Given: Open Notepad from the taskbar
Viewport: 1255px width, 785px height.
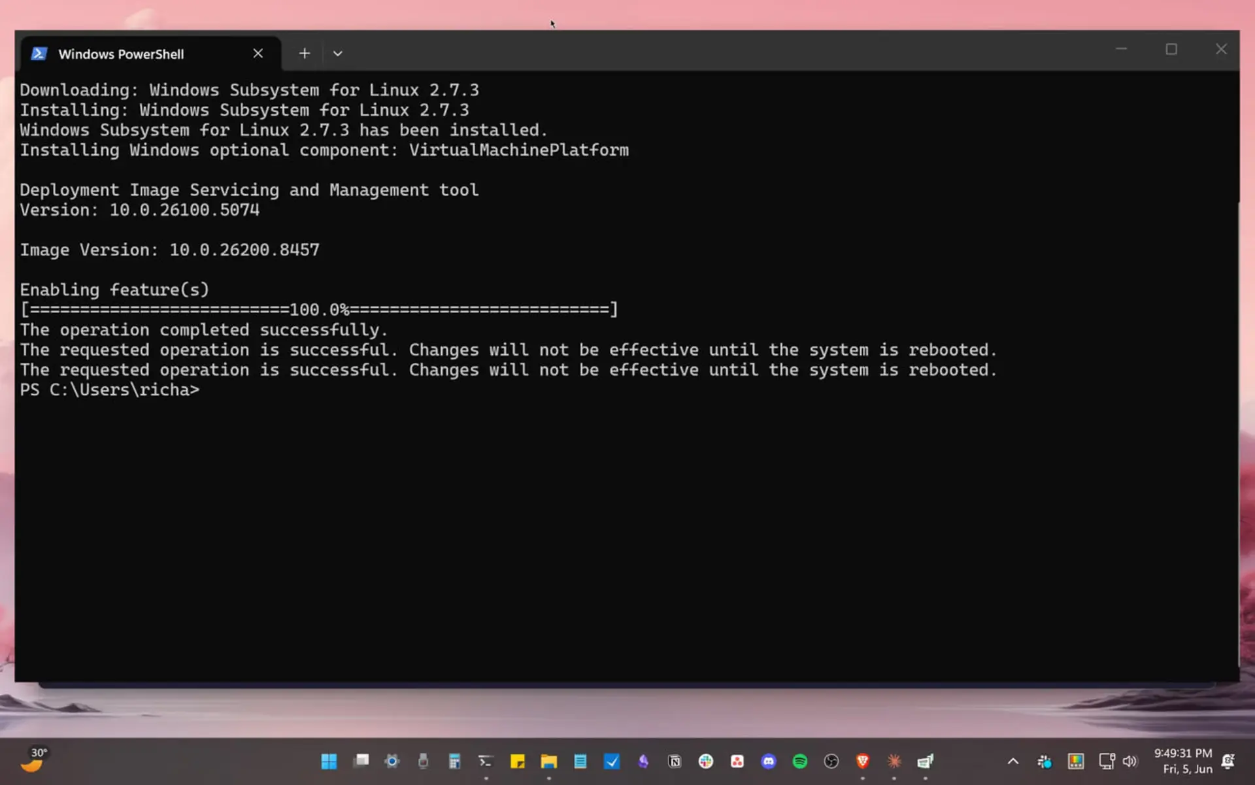Looking at the screenshot, I should pos(580,761).
